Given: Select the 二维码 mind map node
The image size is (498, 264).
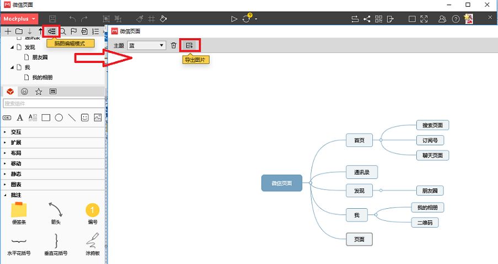Looking at the screenshot, I should pyautogui.click(x=425, y=223).
